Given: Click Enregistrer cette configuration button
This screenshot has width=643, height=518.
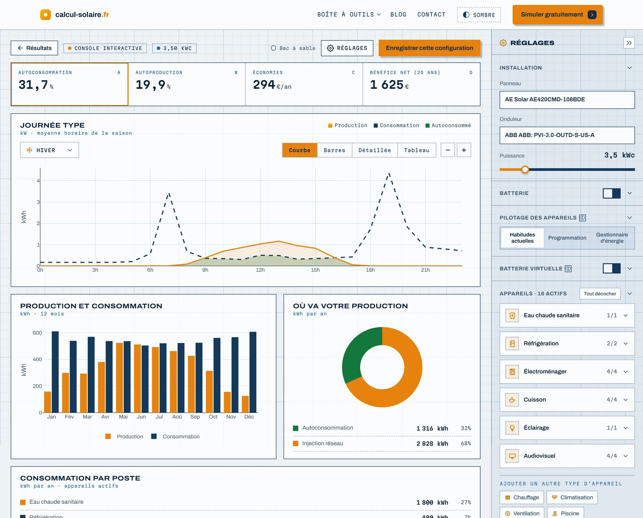Looking at the screenshot, I should [429, 48].
